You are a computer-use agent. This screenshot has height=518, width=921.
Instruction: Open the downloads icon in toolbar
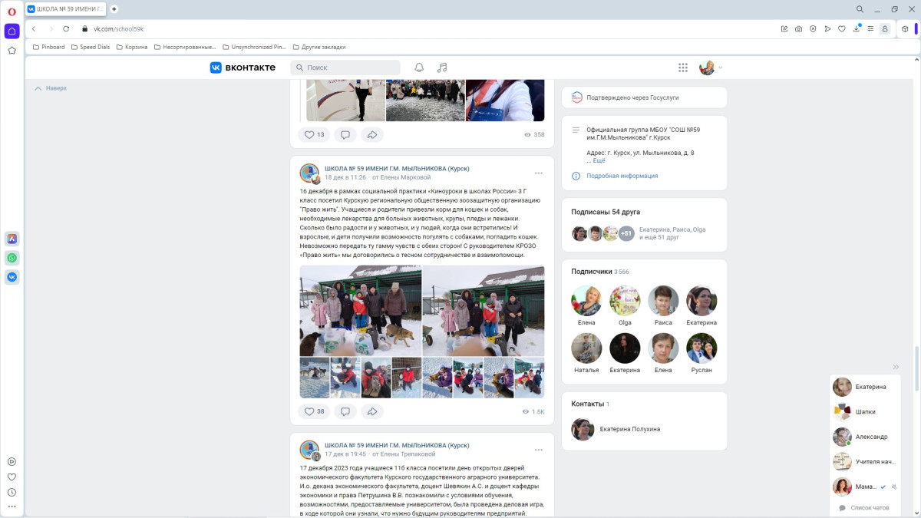857,28
